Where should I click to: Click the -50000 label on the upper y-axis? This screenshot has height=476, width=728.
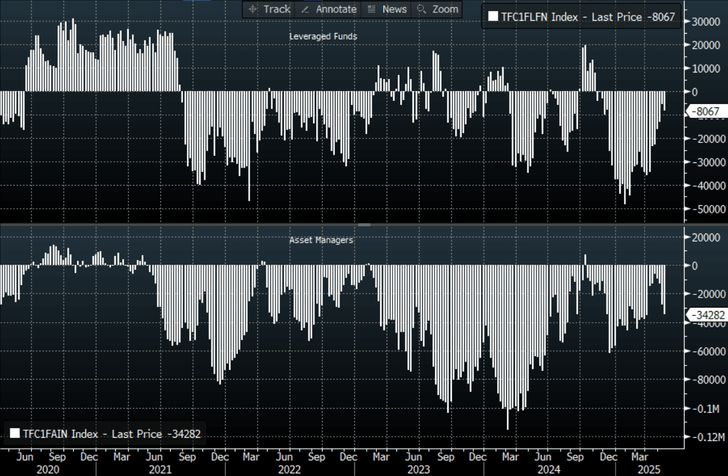click(706, 210)
